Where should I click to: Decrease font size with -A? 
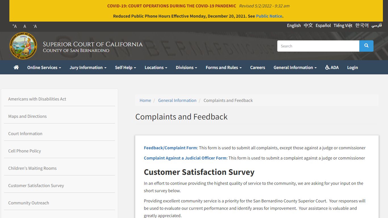point(35,26)
